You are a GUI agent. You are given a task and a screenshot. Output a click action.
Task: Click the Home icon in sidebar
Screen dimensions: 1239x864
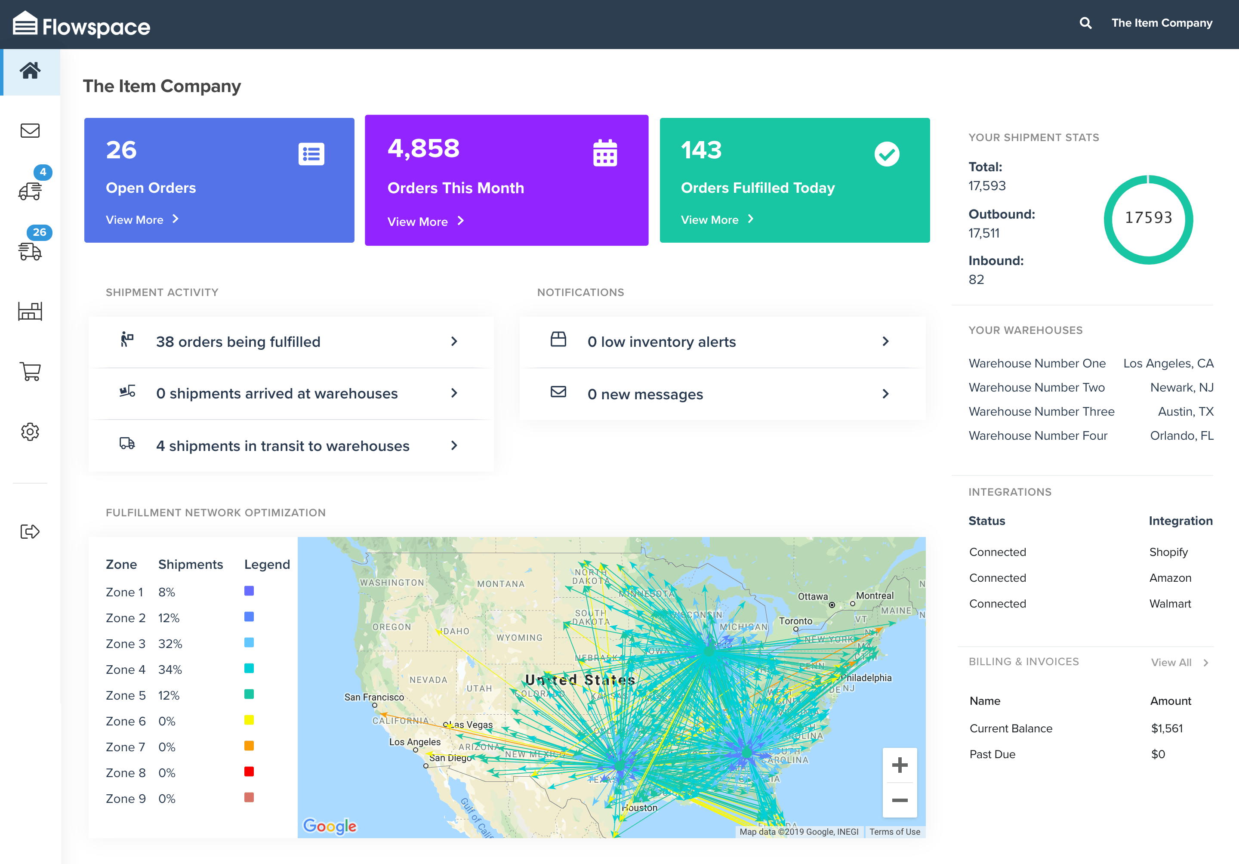pyautogui.click(x=30, y=71)
